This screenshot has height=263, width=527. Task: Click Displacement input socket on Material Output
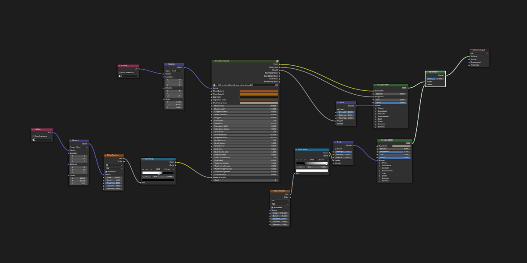pos(469,62)
